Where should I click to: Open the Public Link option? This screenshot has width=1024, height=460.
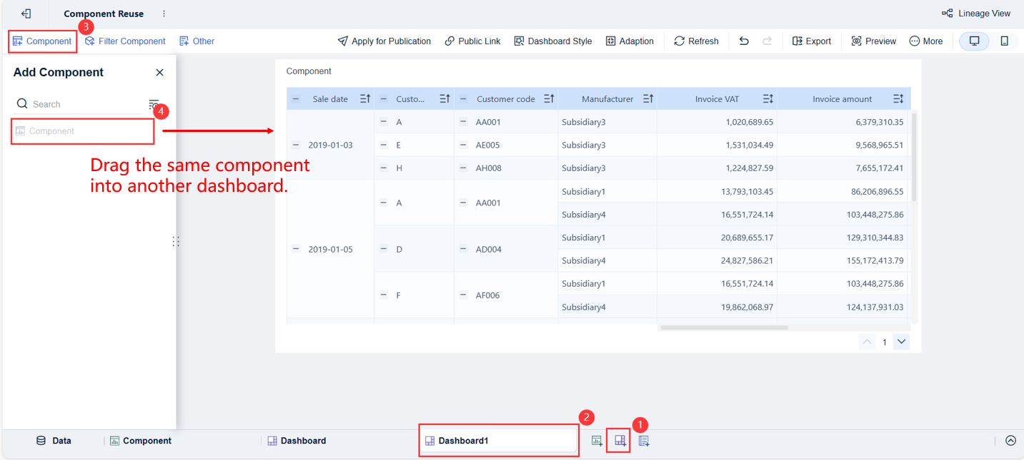pos(472,41)
